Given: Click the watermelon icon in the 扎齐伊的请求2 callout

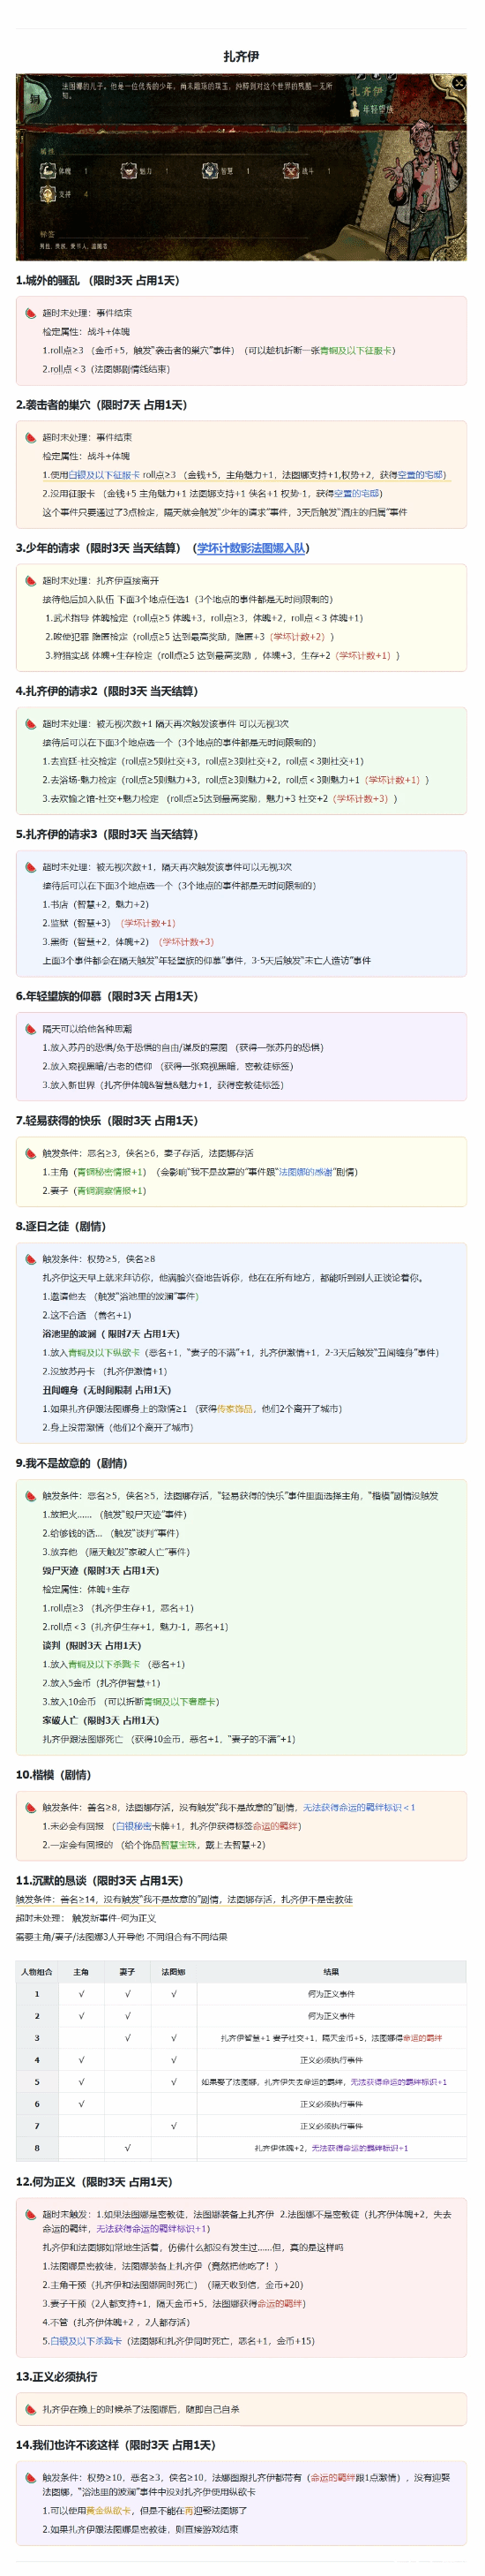Looking at the screenshot, I should [x=31, y=723].
